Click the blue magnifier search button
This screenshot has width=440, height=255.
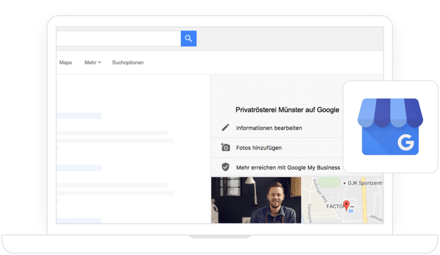[x=188, y=39]
